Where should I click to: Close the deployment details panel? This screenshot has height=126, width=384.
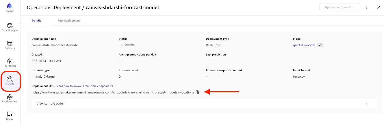[379, 7]
